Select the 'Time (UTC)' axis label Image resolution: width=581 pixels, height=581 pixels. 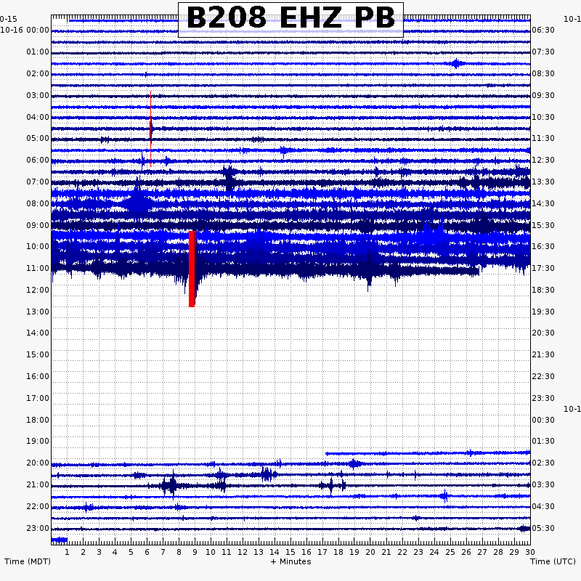click(553, 561)
